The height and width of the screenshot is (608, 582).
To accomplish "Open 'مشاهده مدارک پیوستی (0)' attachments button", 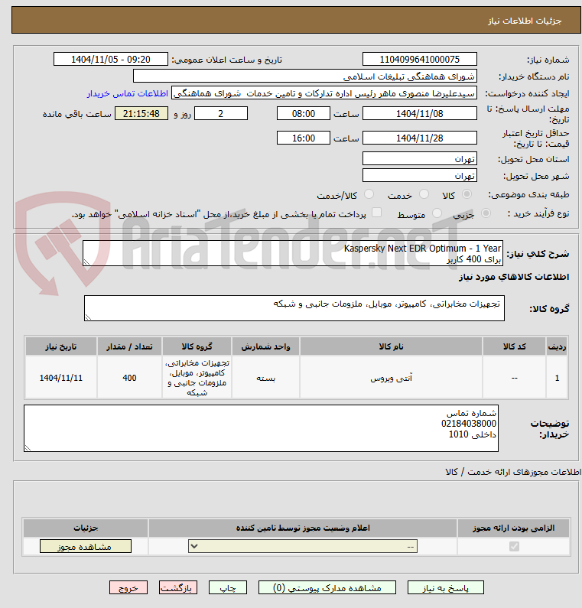I will pyautogui.click(x=327, y=587).
